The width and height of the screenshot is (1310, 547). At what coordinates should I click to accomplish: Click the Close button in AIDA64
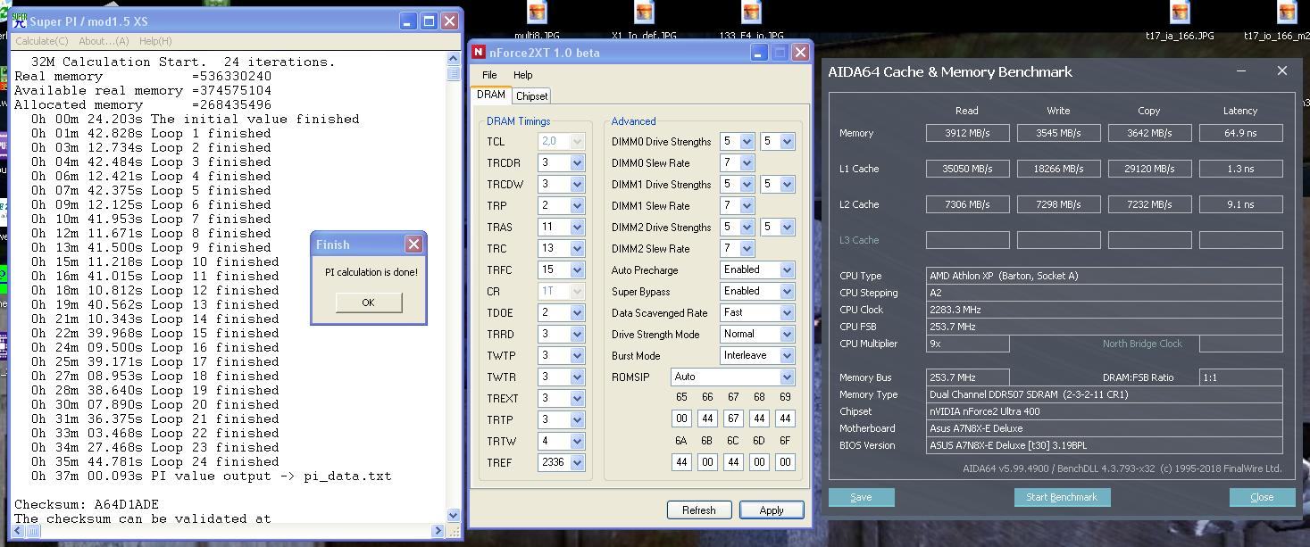point(1262,497)
